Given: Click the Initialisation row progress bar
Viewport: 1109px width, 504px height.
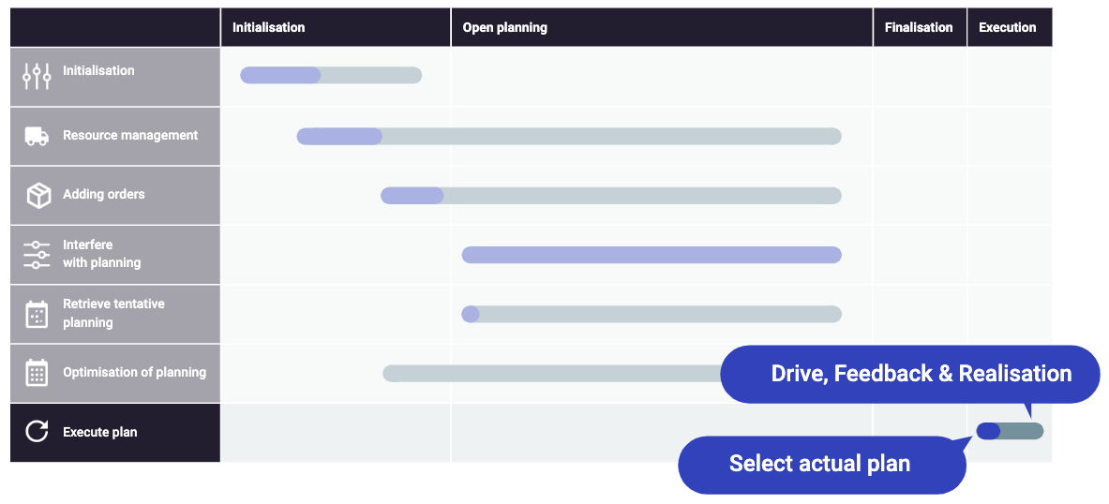Looking at the screenshot, I should click(x=331, y=75).
